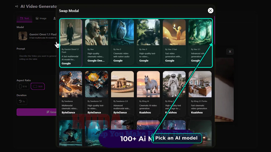The height and width of the screenshot is (152, 271).
Task: Close the preview panel with the X button
Action: click(230, 51)
